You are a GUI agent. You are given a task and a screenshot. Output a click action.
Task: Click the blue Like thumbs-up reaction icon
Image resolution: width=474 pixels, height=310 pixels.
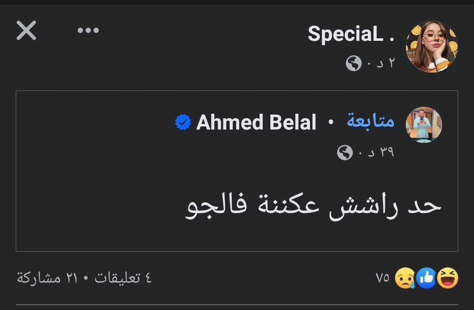[427, 278]
